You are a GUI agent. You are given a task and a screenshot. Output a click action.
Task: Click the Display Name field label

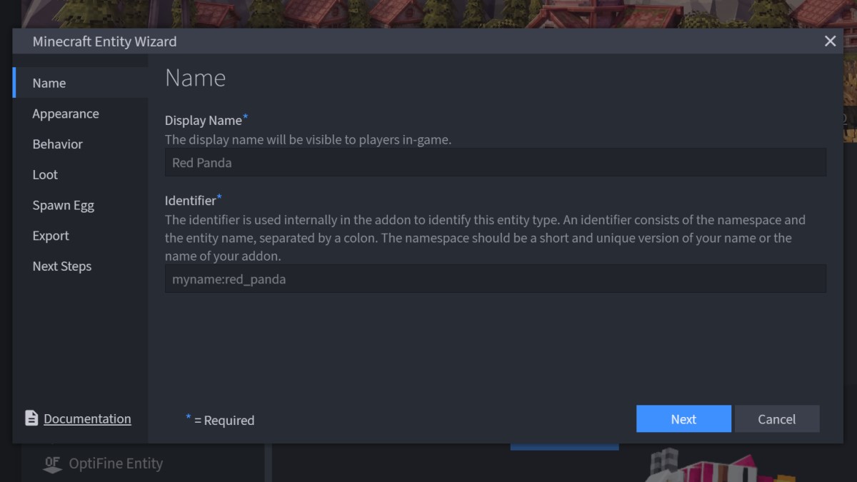(x=204, y=121)
